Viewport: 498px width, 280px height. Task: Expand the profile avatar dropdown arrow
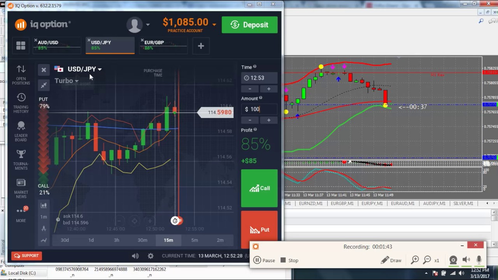tap(147, 24)
